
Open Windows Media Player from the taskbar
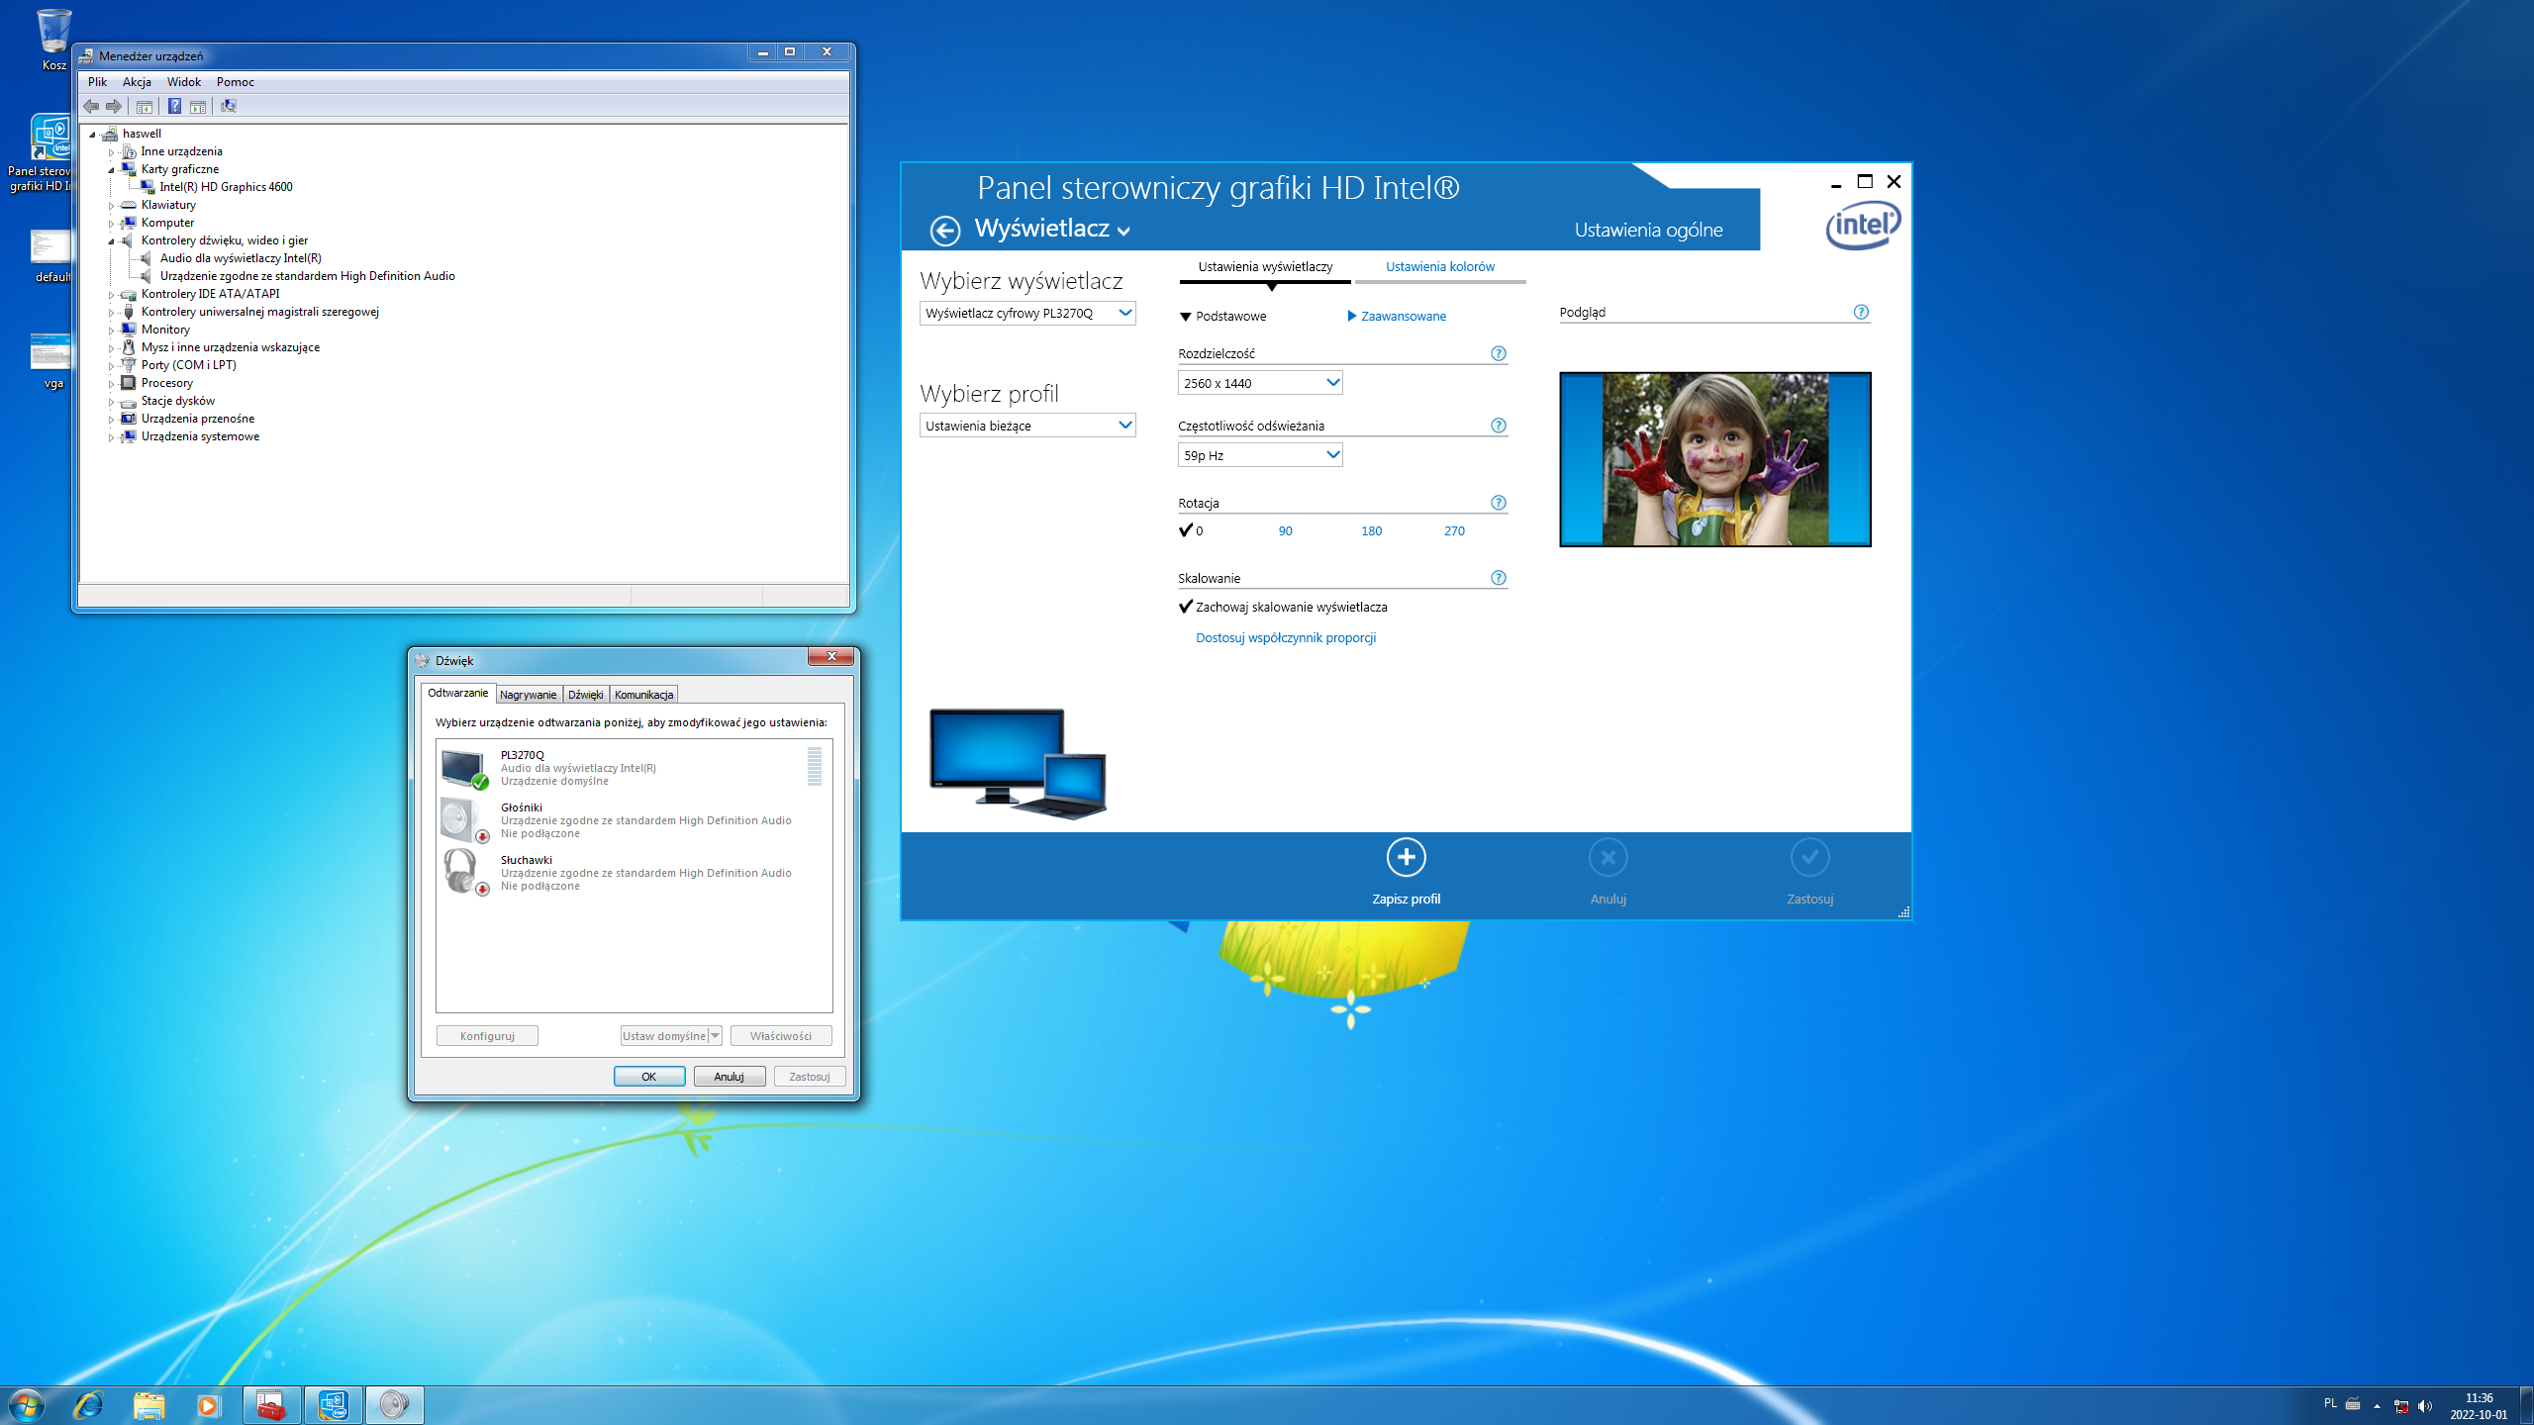coord(208,1405)
